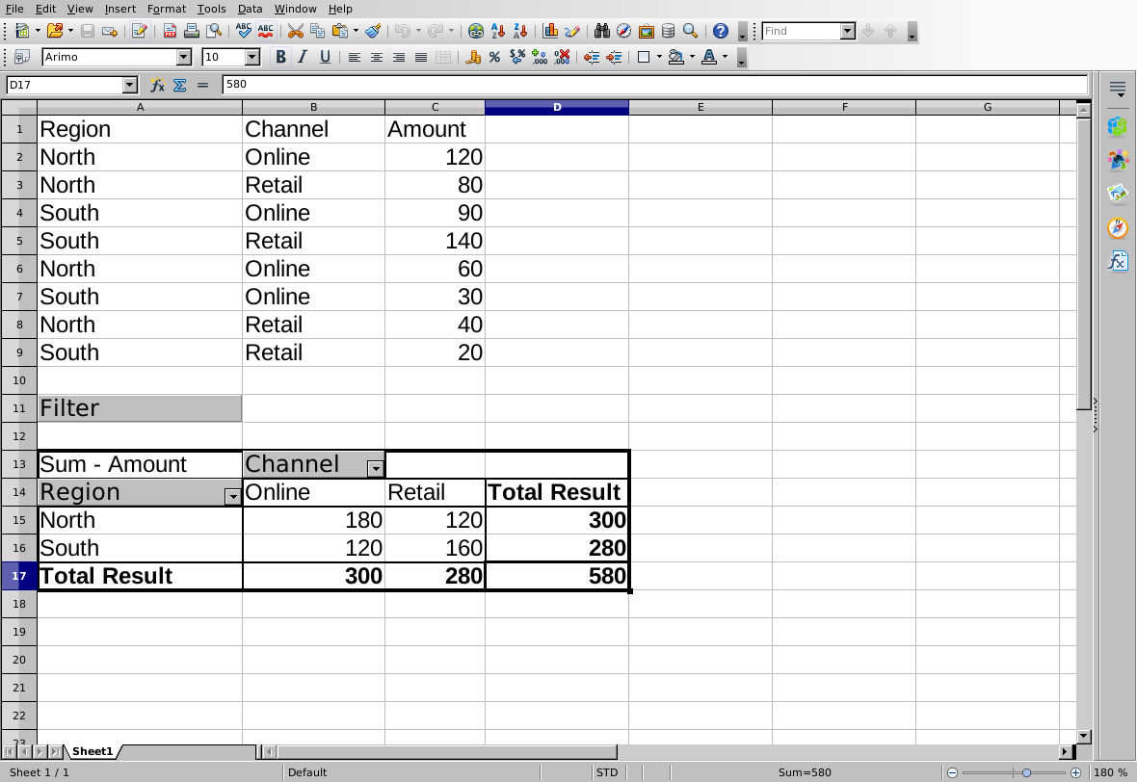Viewport: 1137px width, 782px height.
Task: Export directly as PDF
Action: pyautogui.click(x=170, y=31)
